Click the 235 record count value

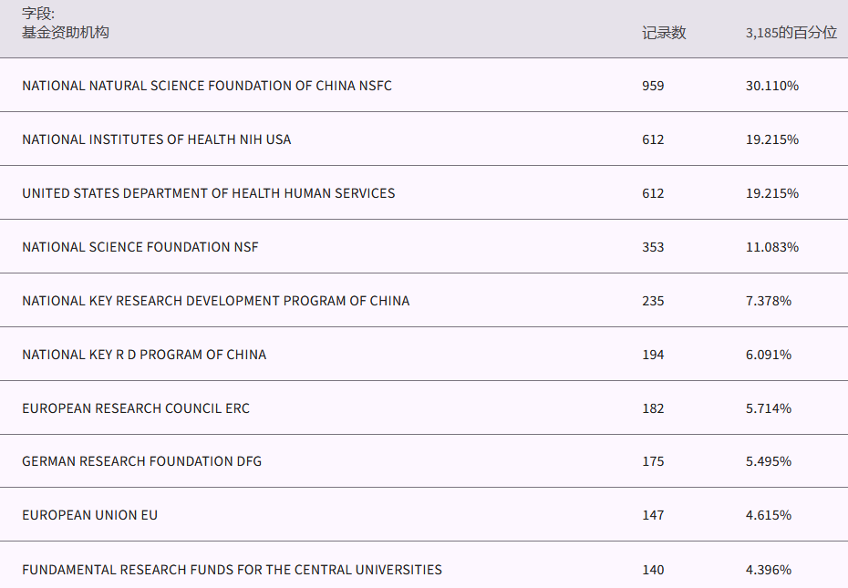click(653, 301)
